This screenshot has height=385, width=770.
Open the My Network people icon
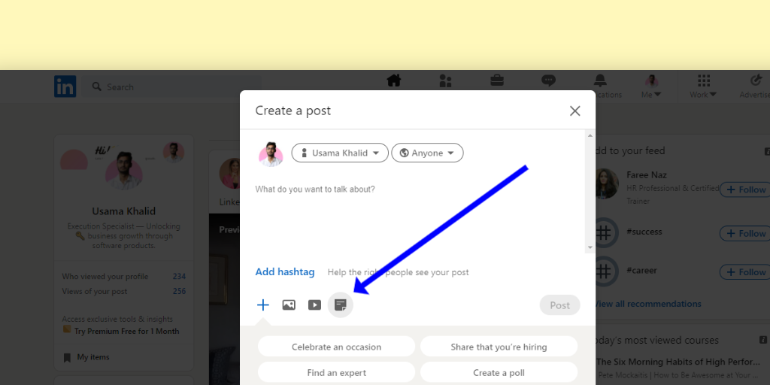445,81
